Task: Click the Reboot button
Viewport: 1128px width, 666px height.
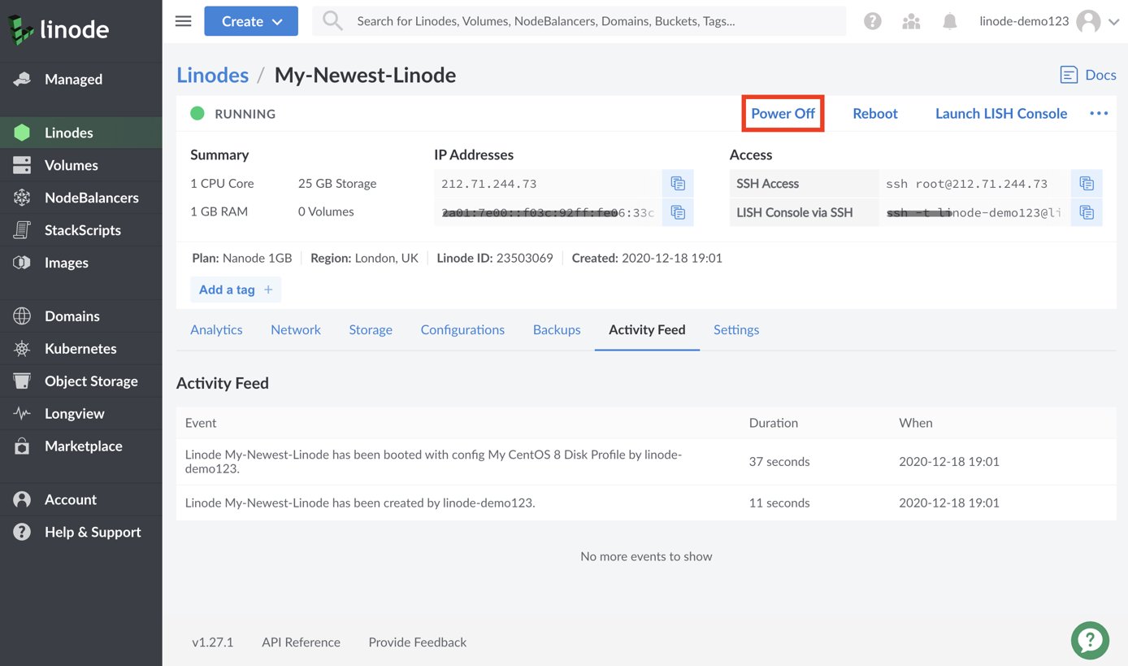Action: (x=875, y=113)
